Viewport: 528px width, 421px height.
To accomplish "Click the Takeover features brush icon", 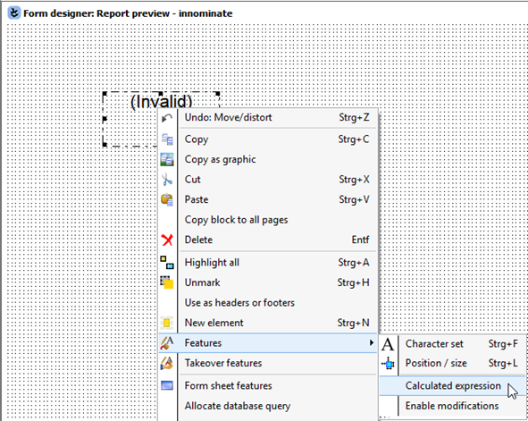I will [167, 363].
